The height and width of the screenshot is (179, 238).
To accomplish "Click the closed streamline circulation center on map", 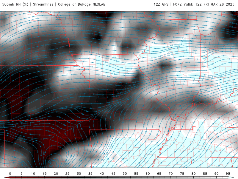I will (51, 164).
